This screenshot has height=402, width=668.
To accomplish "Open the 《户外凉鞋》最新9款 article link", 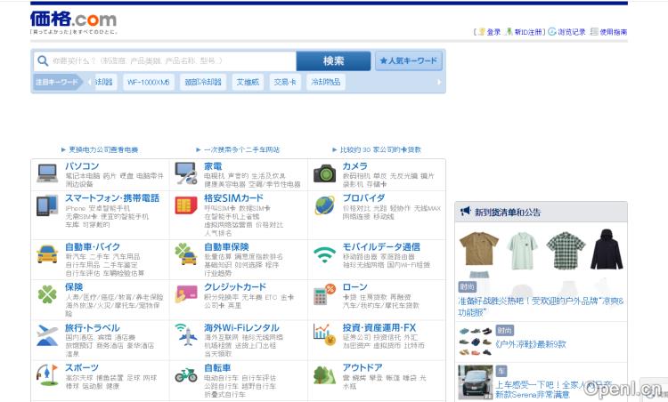I will [531, 344].
